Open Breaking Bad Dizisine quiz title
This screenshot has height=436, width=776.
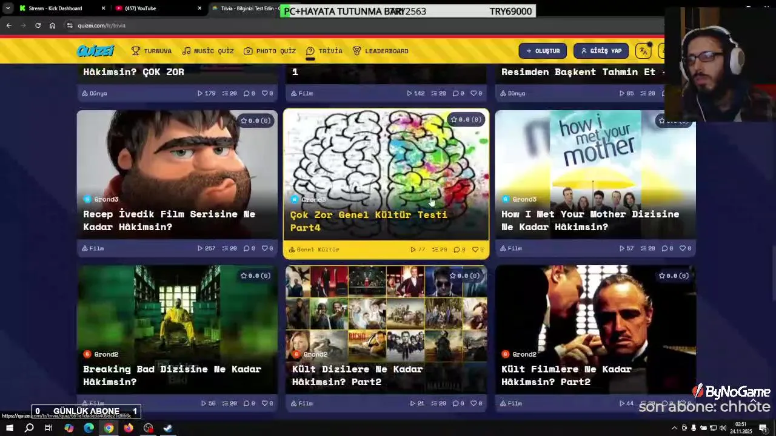[172, 375]
